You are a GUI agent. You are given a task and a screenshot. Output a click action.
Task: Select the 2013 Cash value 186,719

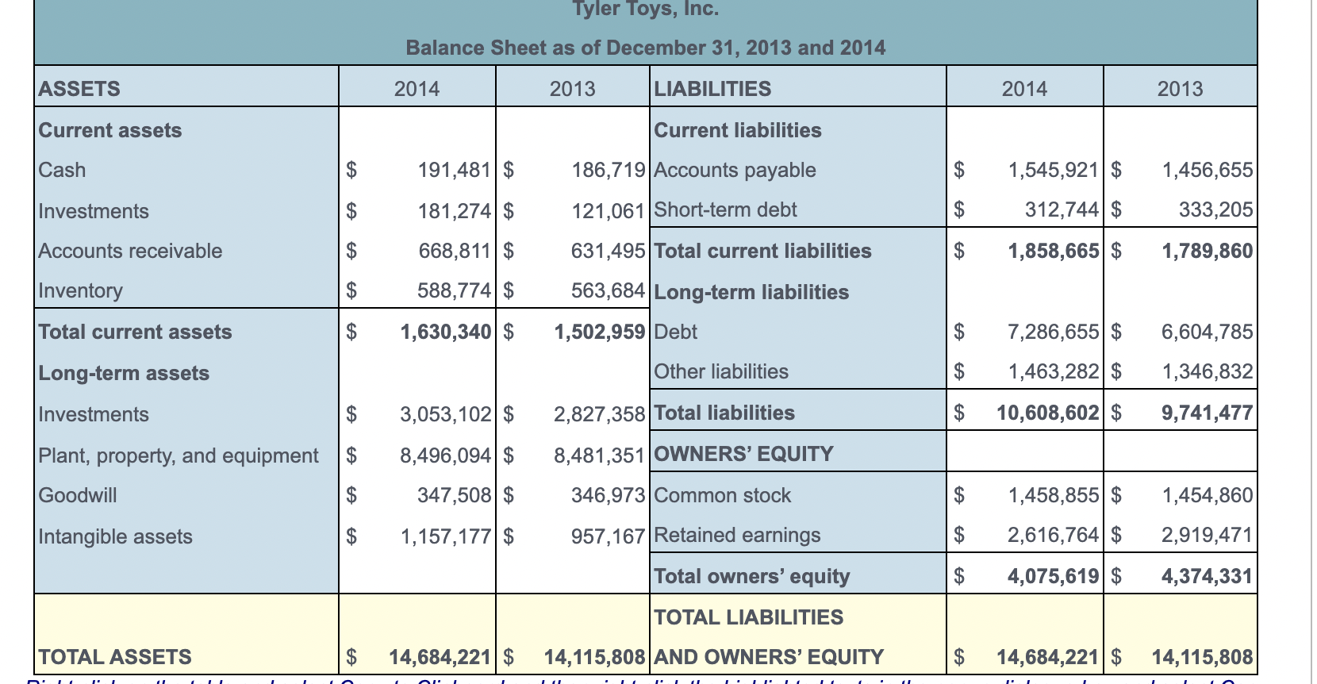pyautogui.click(x=609, y=171)
